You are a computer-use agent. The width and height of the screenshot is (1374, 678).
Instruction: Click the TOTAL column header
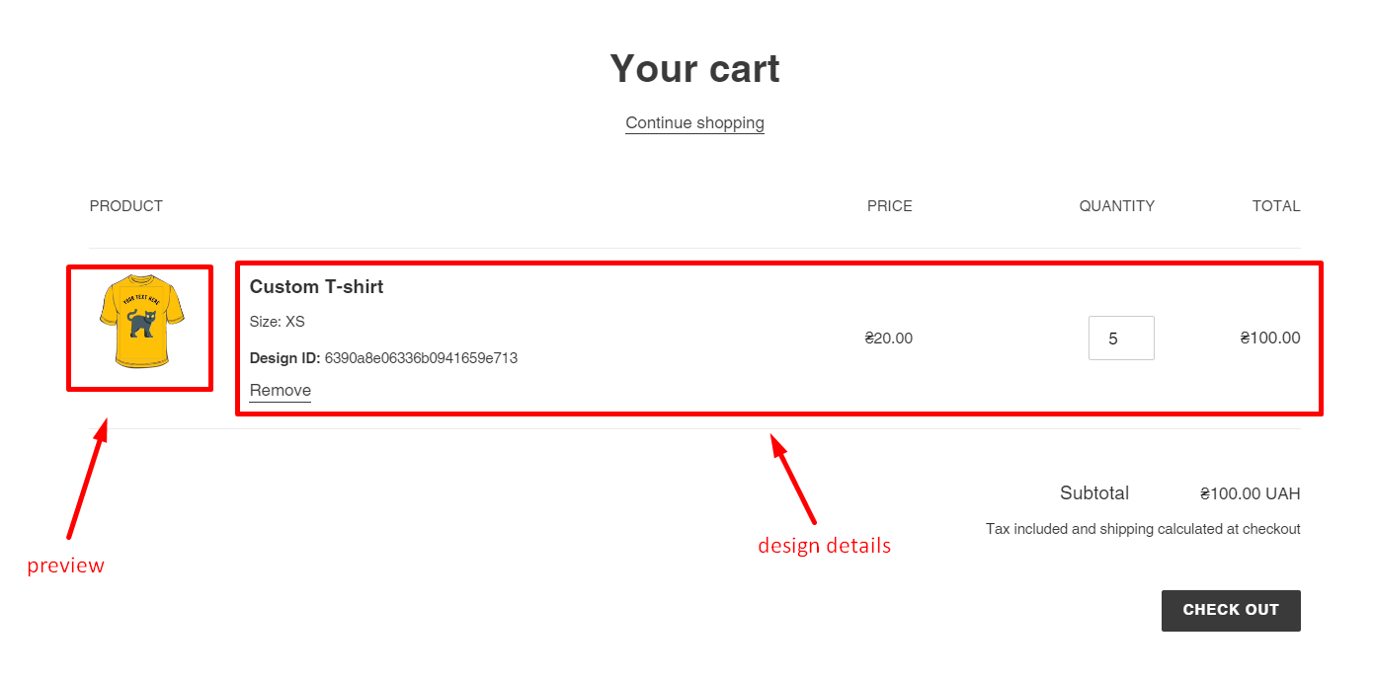tap(1276, 206)
